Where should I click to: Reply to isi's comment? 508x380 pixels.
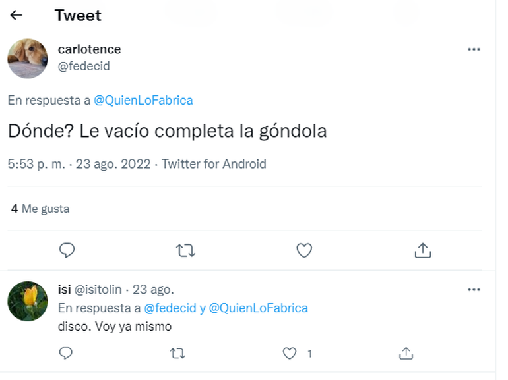66,354
